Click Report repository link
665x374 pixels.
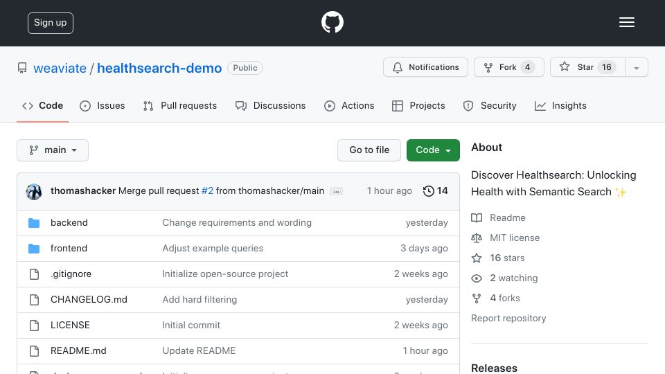click(508, 318)
